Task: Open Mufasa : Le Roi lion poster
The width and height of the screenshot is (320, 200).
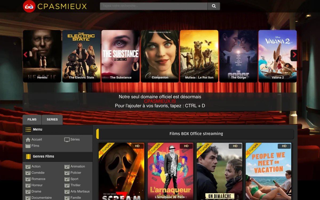Action: pyautogui.click(x=199, y=56)
